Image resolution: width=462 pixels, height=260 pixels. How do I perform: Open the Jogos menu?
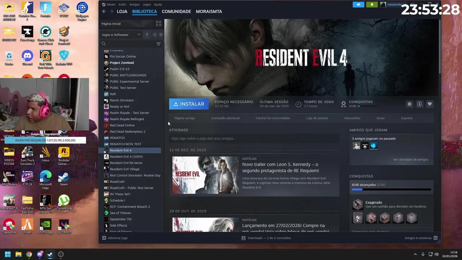[x=147, y=5]
